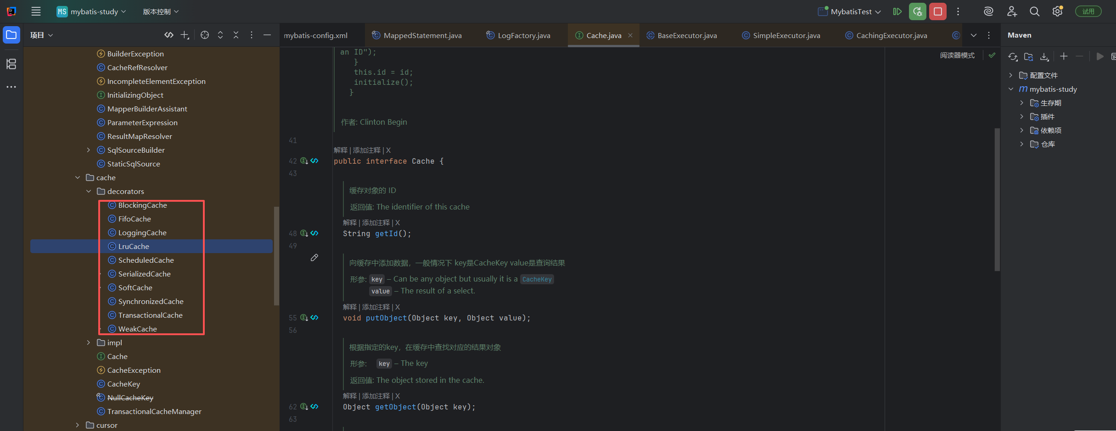
Task: Click CacheKey link in putObject doc
Action: click(537, 279)
